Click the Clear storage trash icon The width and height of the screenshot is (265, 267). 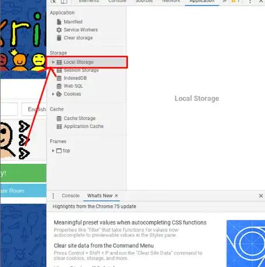[59, 38]
